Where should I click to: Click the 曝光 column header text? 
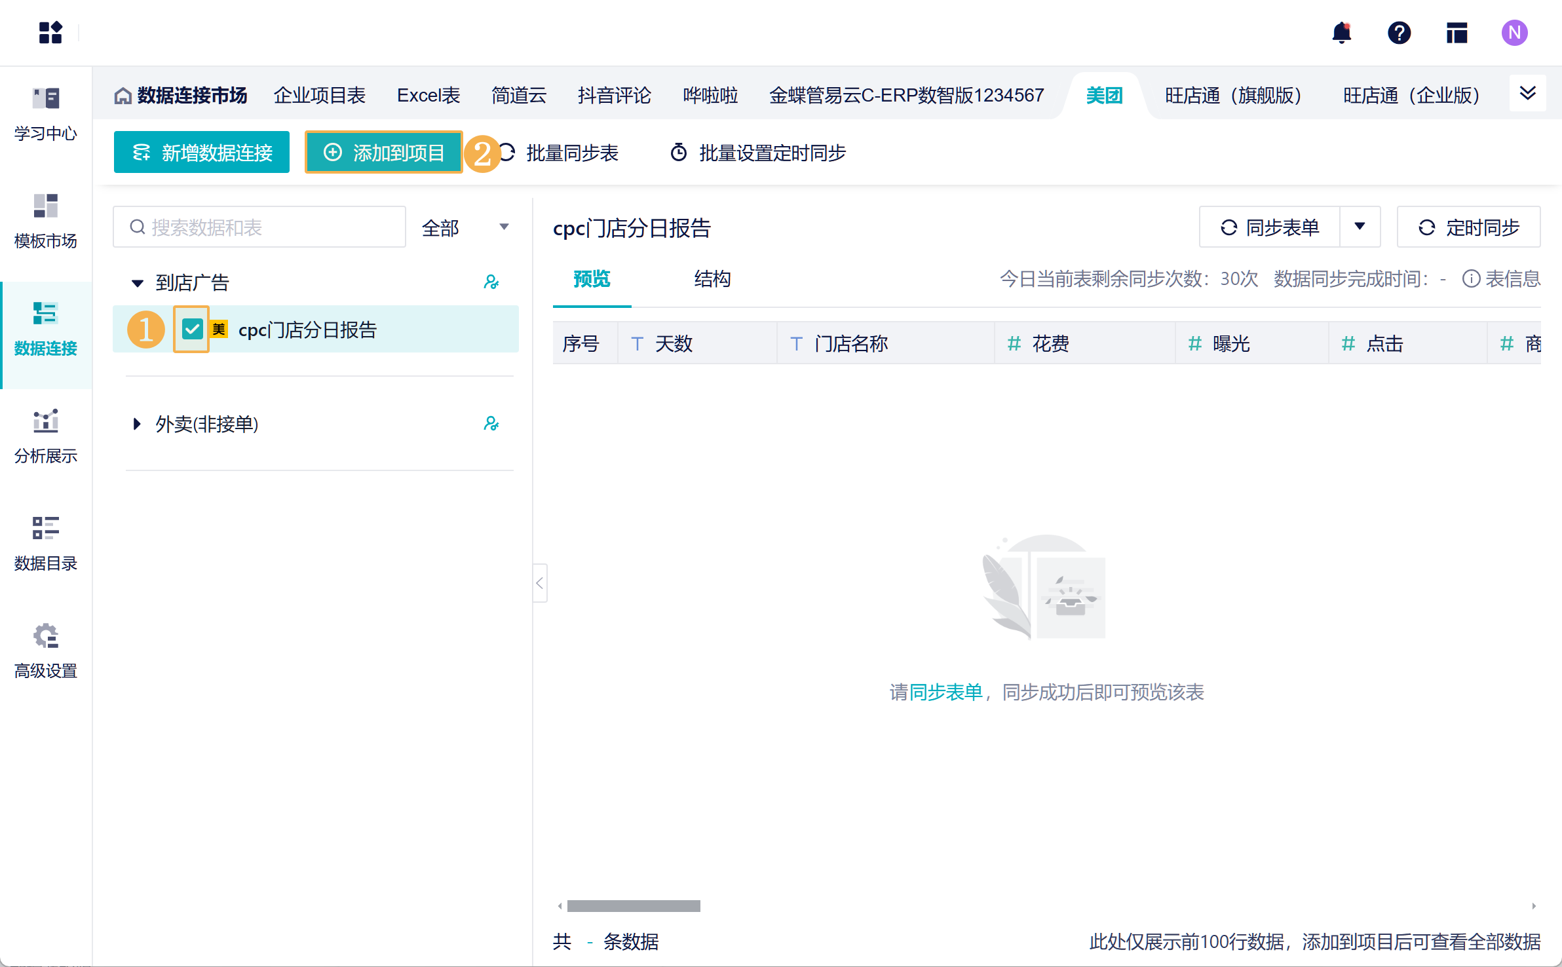1232,343
